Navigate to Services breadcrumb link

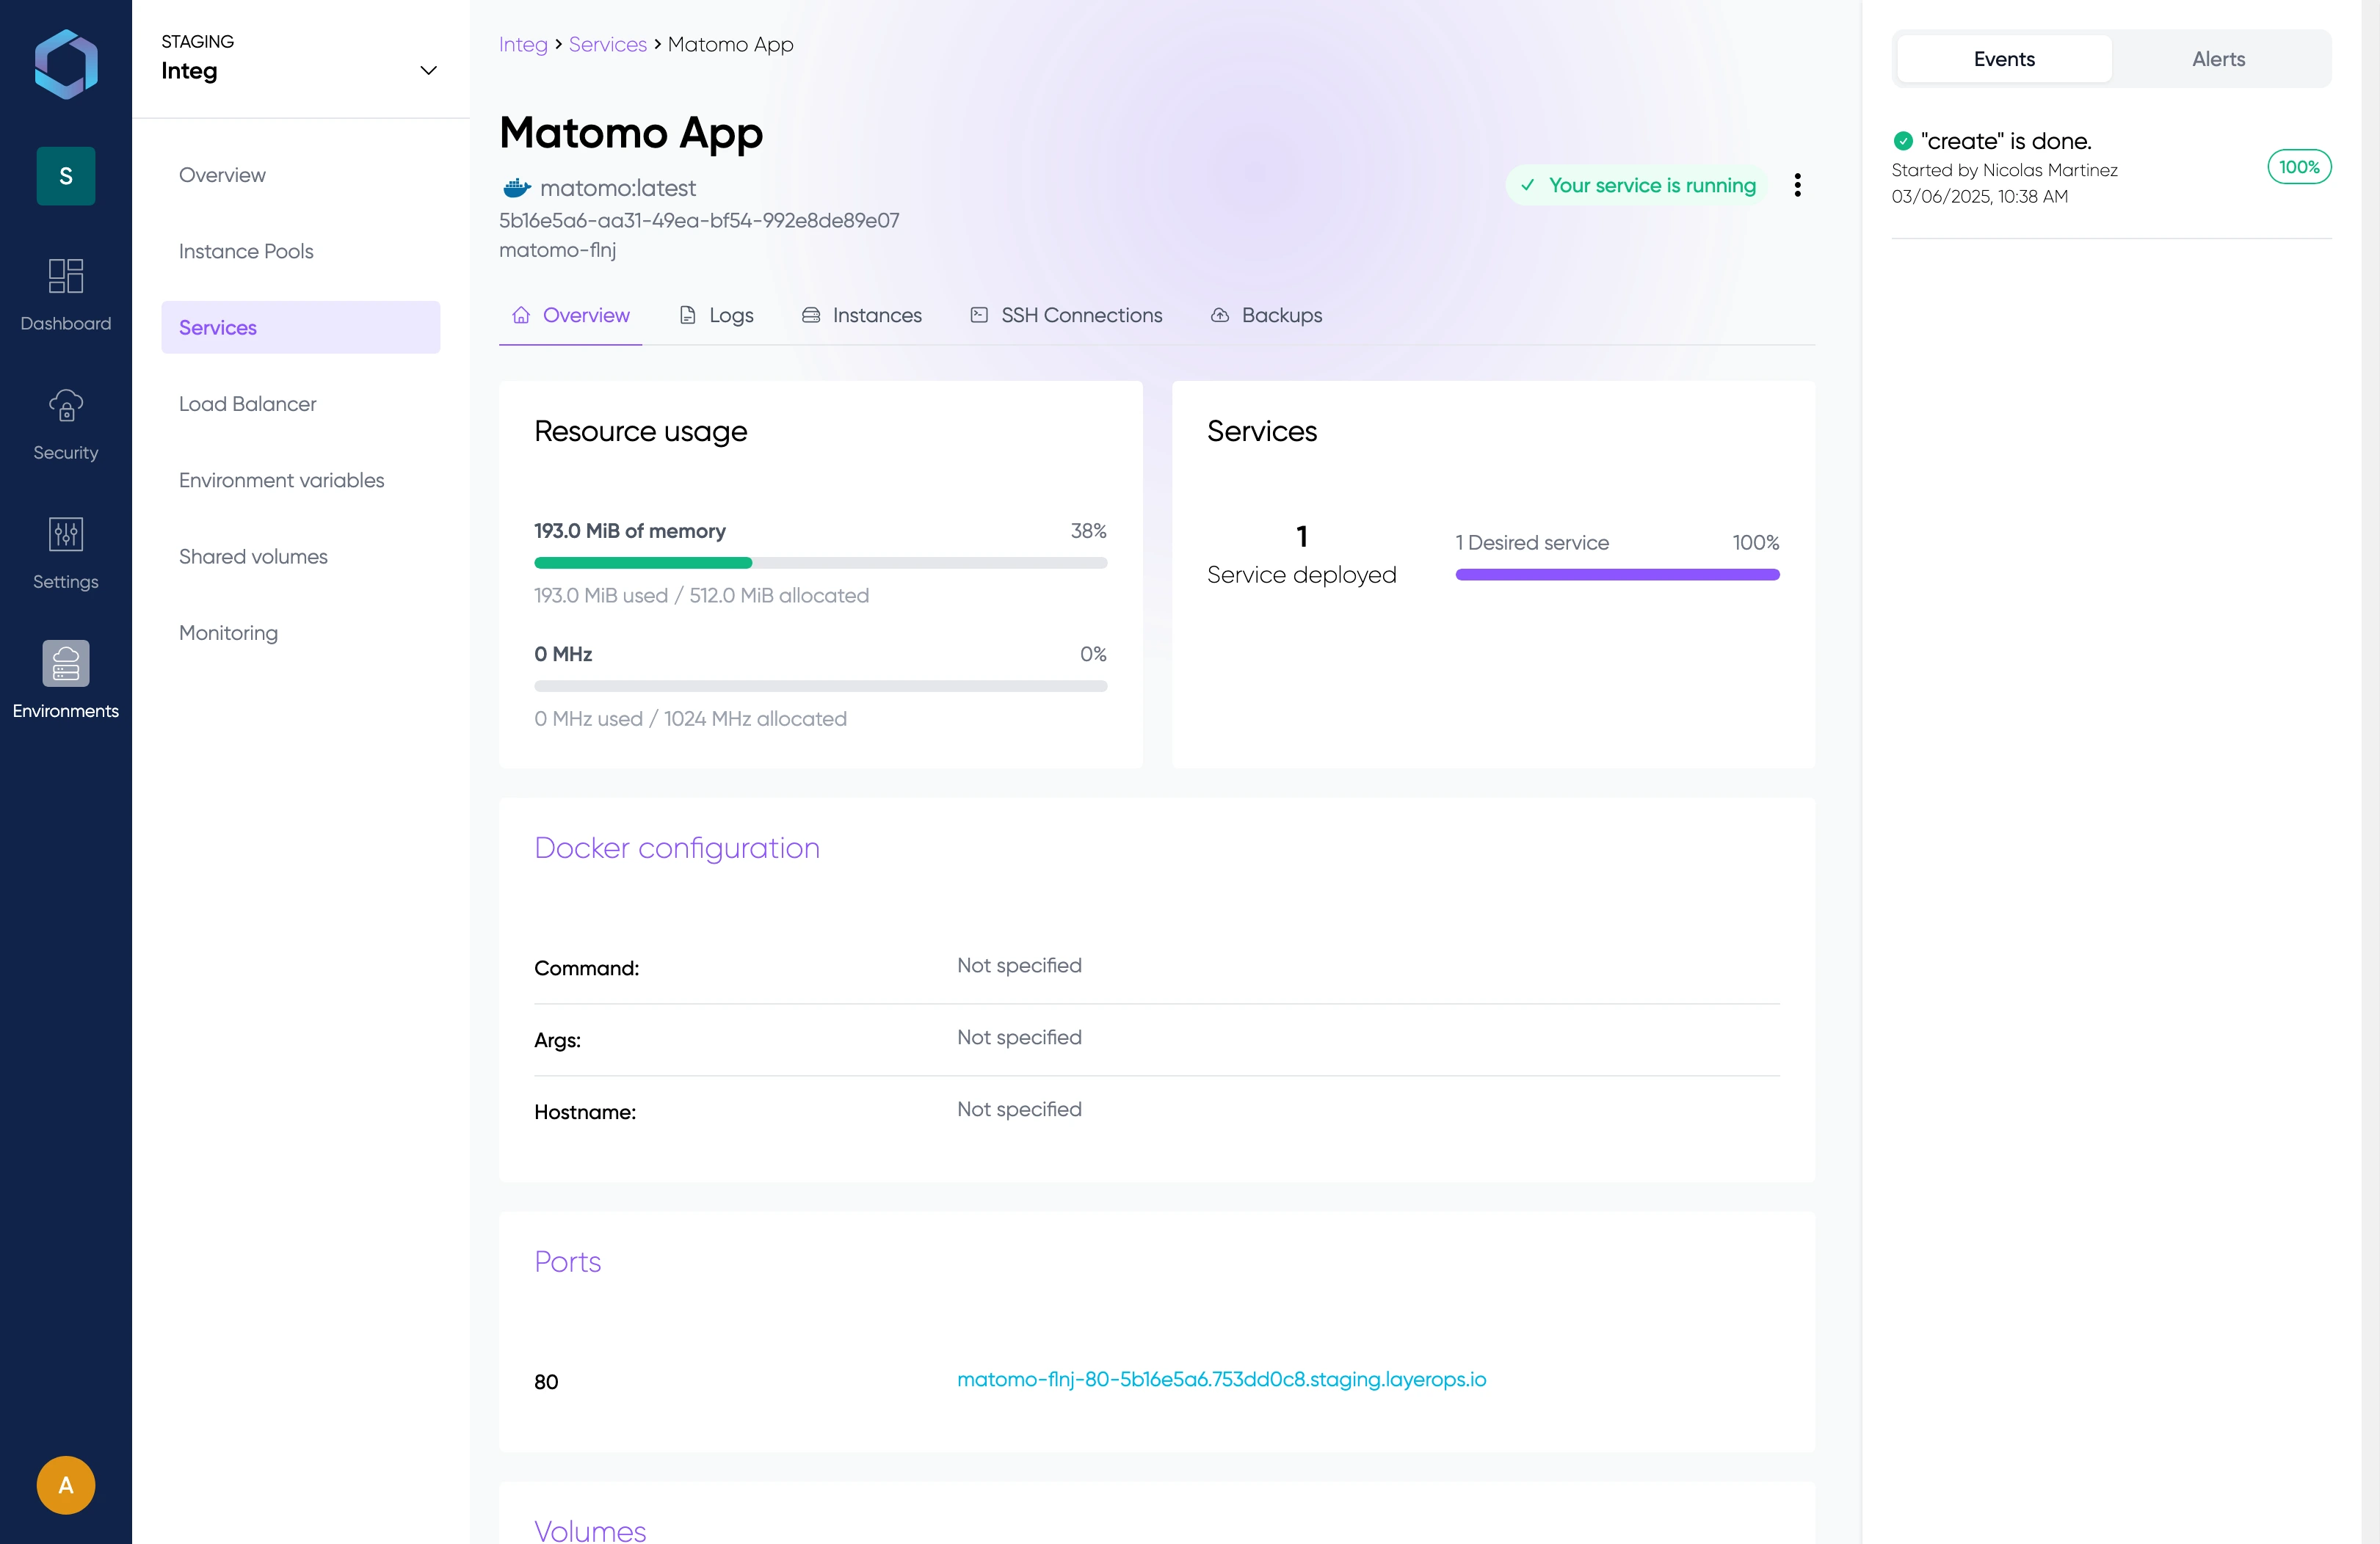point(607,43)
